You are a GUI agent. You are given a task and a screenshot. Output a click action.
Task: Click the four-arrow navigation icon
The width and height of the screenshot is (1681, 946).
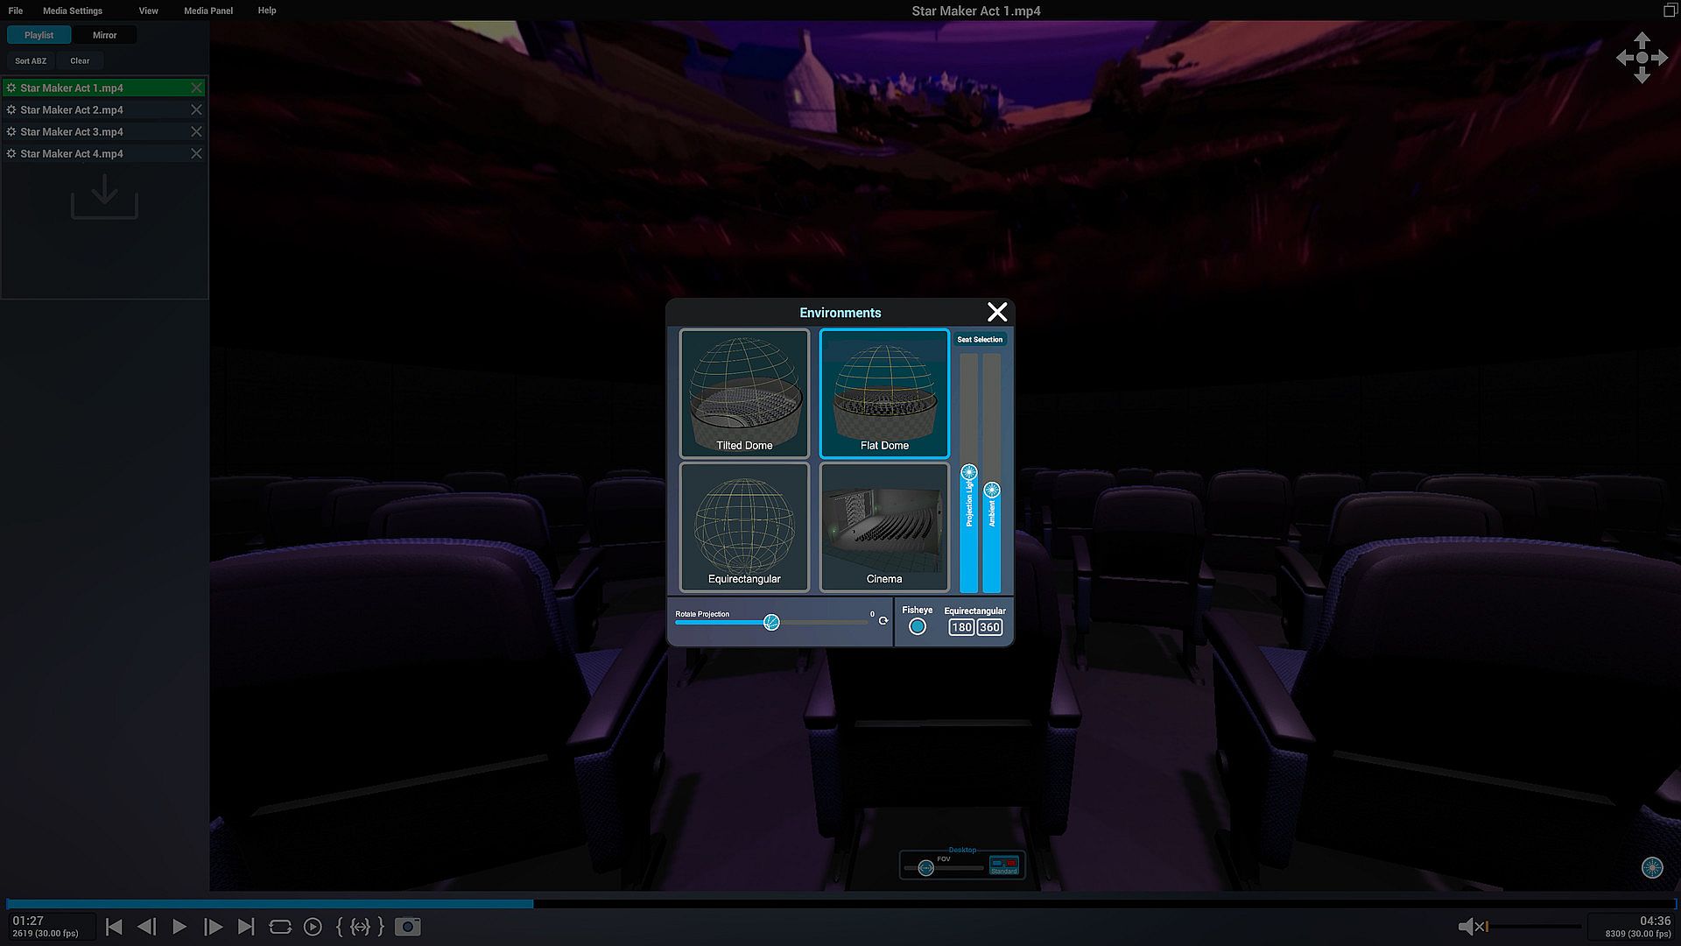[1642, 58]
